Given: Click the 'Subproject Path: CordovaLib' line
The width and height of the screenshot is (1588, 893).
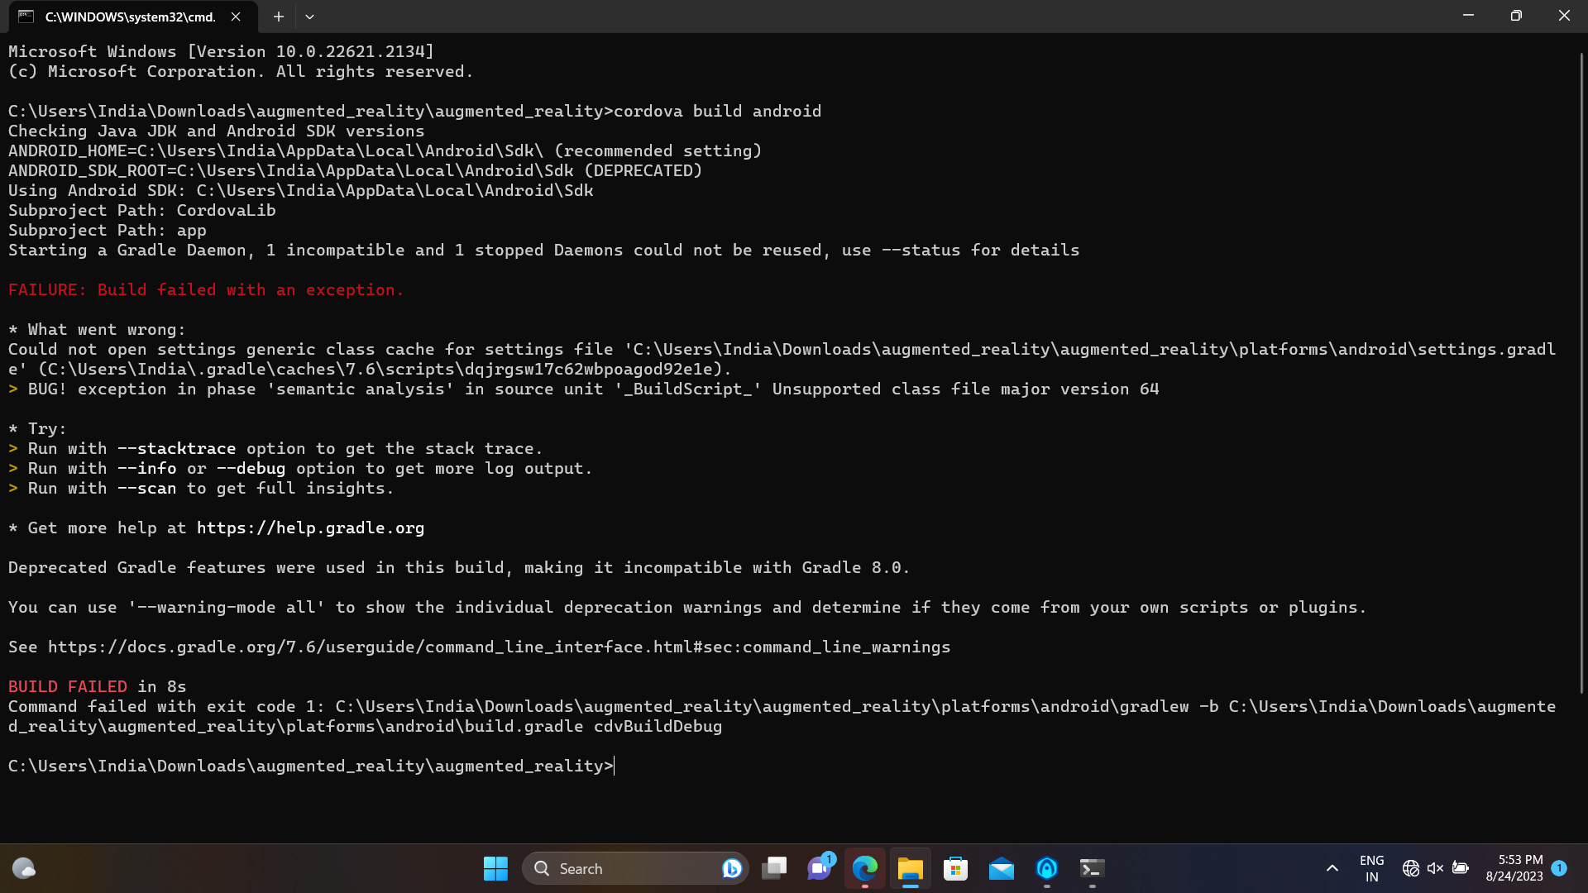Looking at the screenshot, I should pyautogui.click(x=142, y=211).
